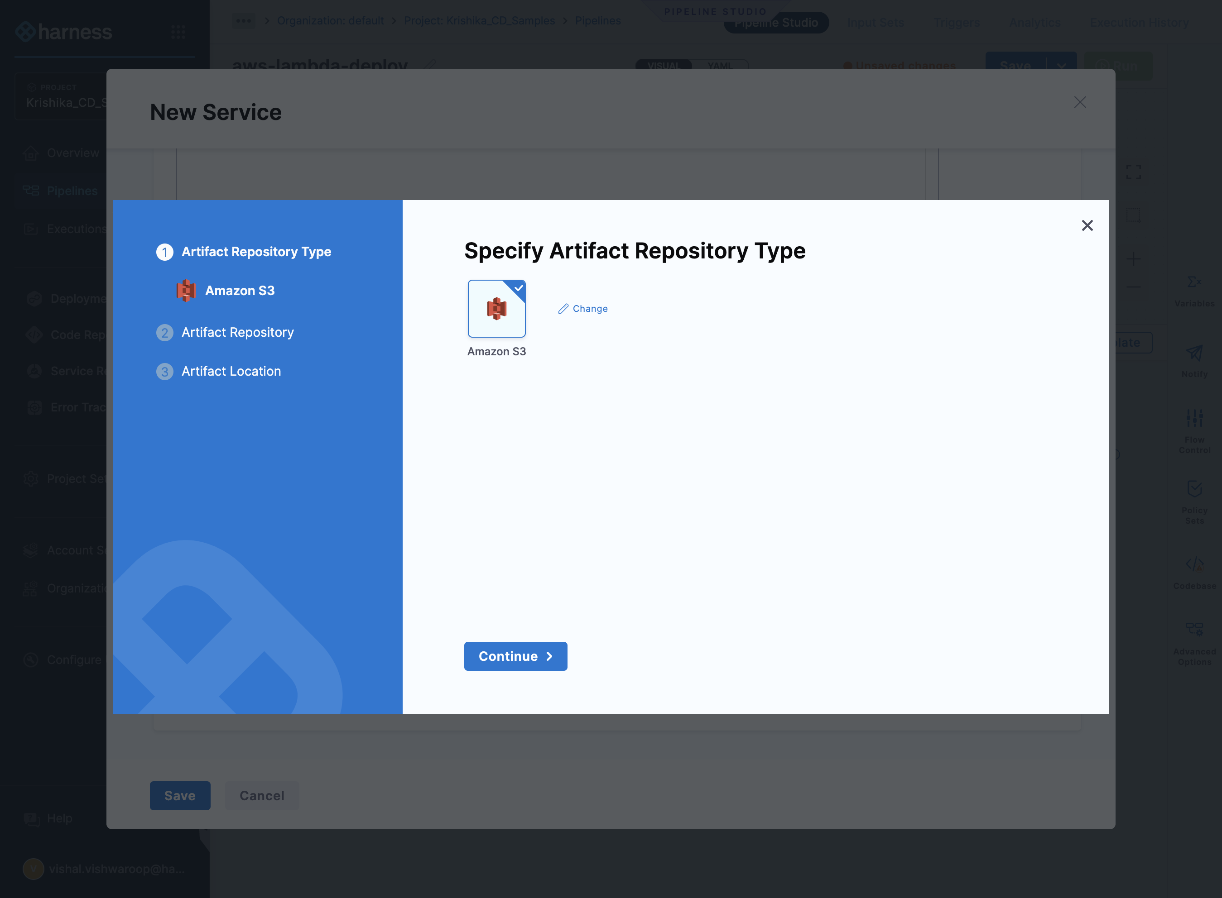The width and height of the screenshot is (1222, 898).
Task: Go to Artifact Repository step two
Action: click(x=225, y=332)
